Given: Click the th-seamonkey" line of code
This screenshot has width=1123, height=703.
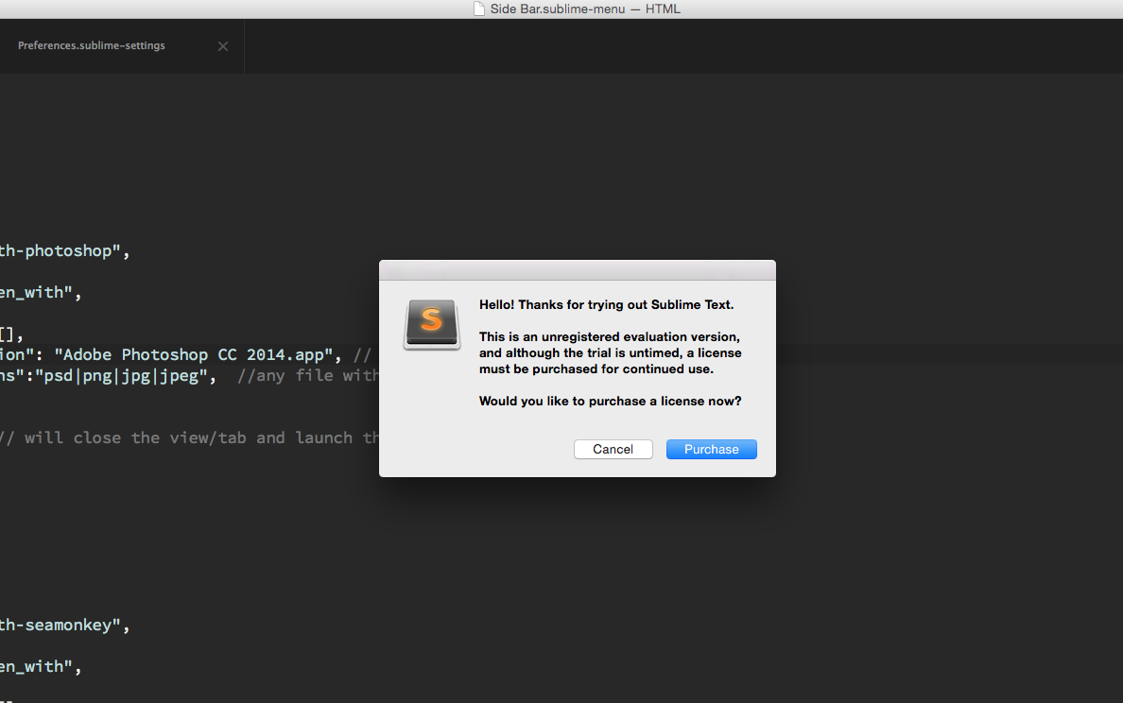Looking at the screenshot, I should (65, 625).
